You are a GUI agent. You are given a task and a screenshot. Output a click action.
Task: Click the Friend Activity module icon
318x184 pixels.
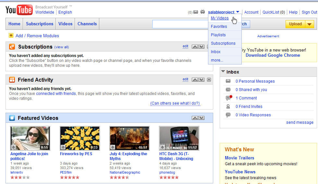click(12, 80)
